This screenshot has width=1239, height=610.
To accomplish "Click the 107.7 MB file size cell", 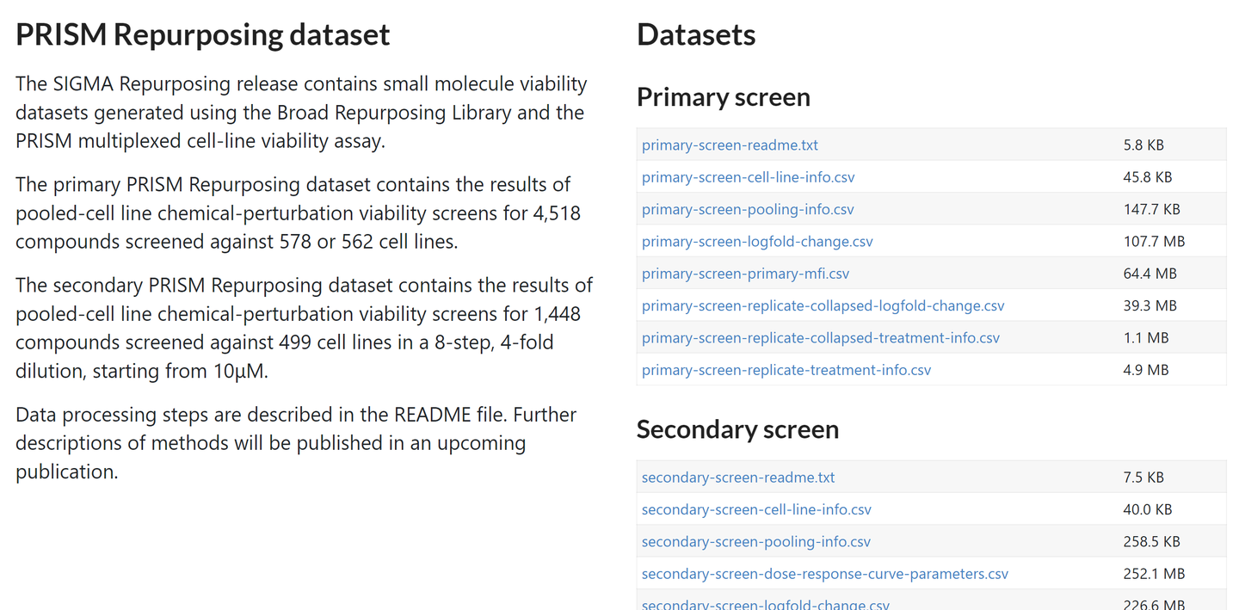I will (x=1154, y=242).
